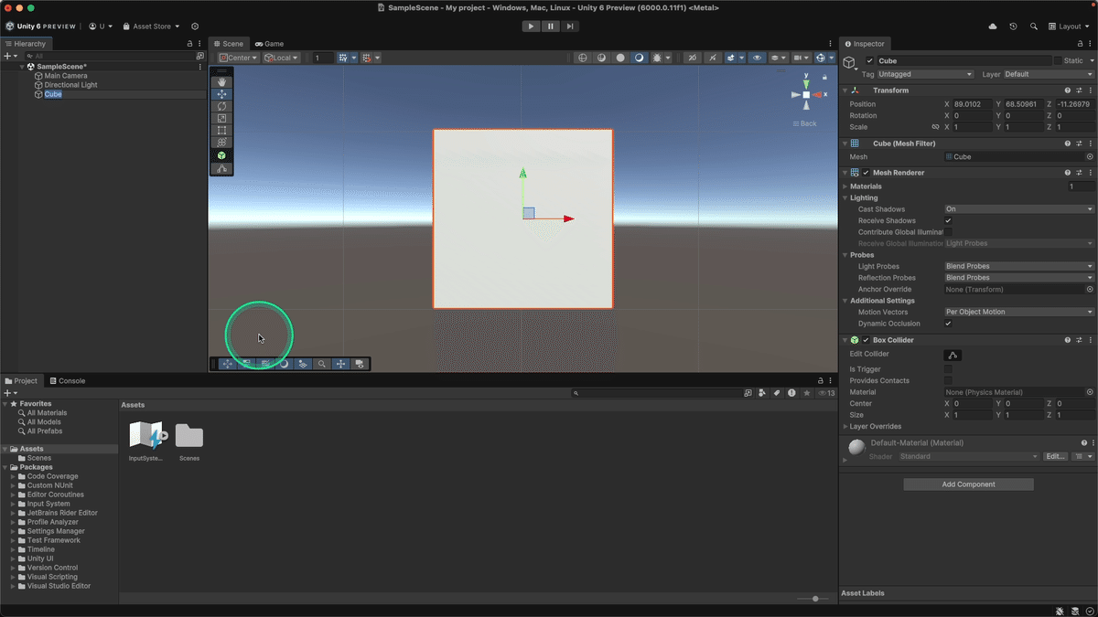Open the Unity version control settings gear
The image size is (1098, 617).
tap(194, 27)
